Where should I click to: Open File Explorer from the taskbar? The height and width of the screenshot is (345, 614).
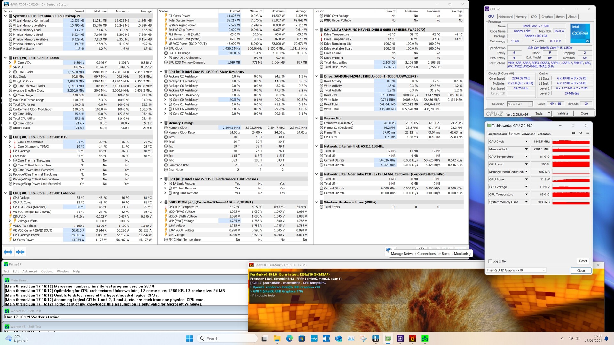[x=277, y=339]
